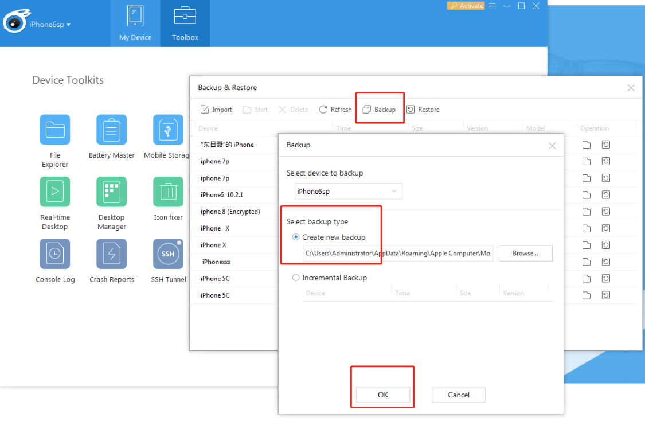Open folder icon in iPhone6 10.2.1 row
This screenshot has height=429, width=645.
click(586, 195)
